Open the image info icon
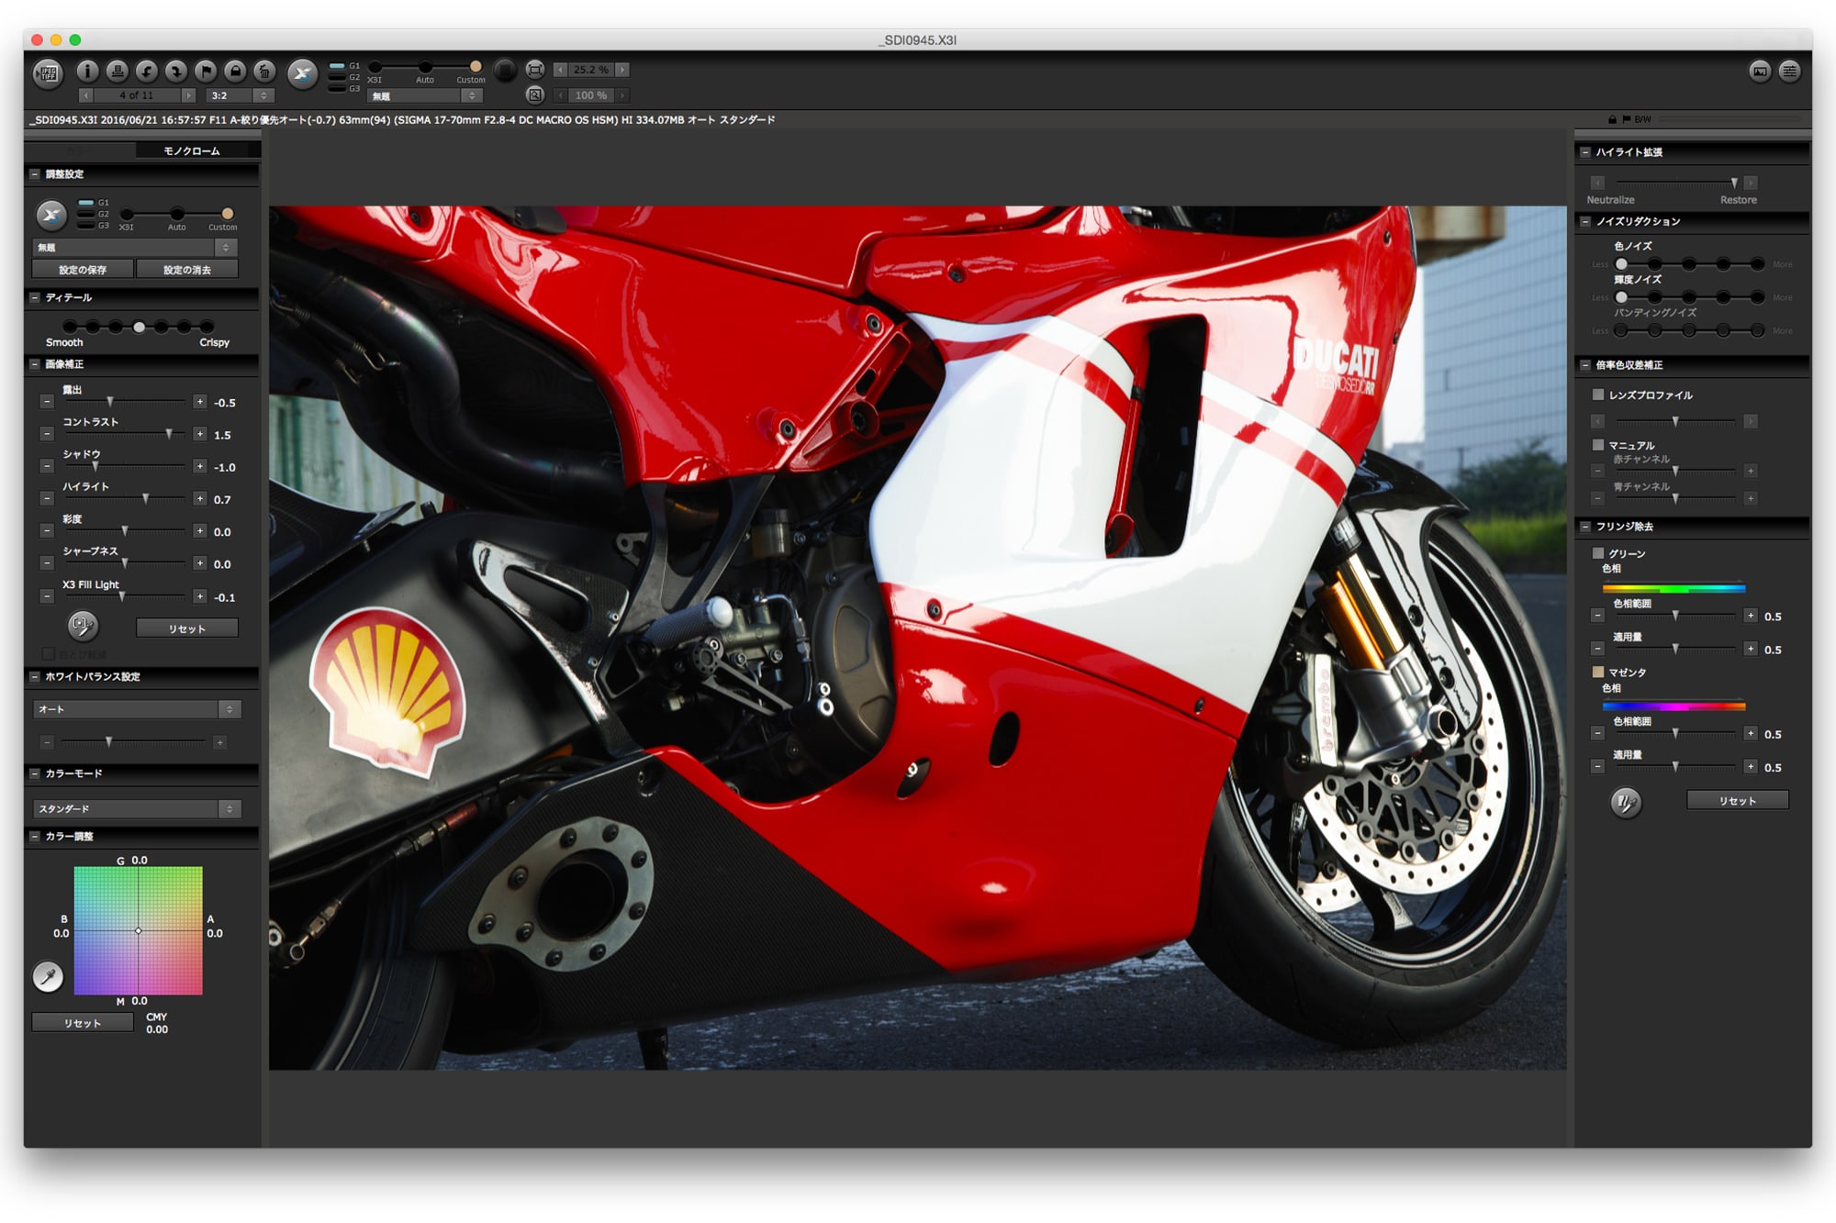 click(87, 71)
